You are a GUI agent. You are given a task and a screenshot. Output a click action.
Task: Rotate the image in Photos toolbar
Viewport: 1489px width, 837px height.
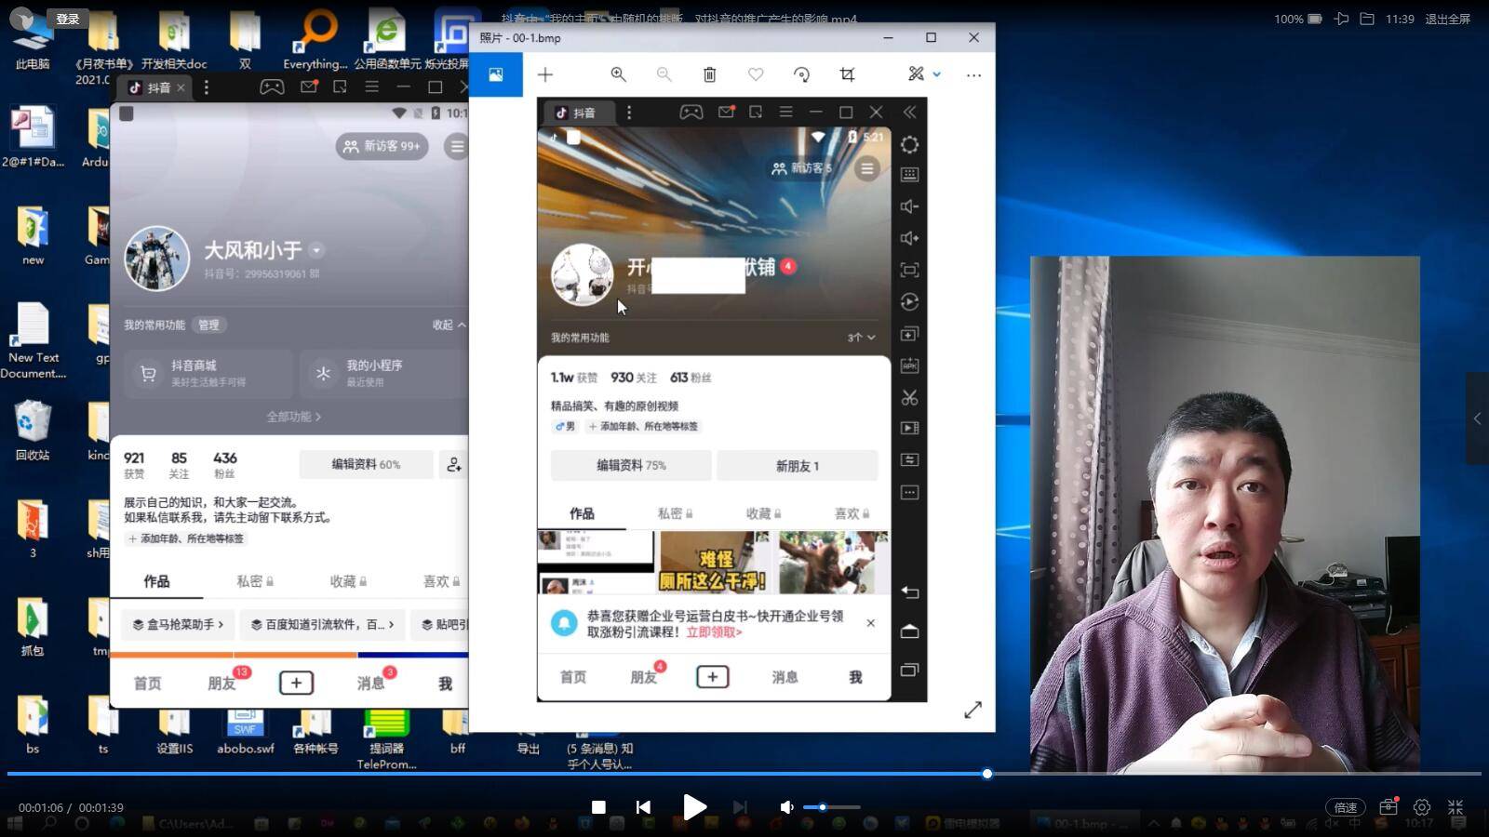click(x=801, y=74)
